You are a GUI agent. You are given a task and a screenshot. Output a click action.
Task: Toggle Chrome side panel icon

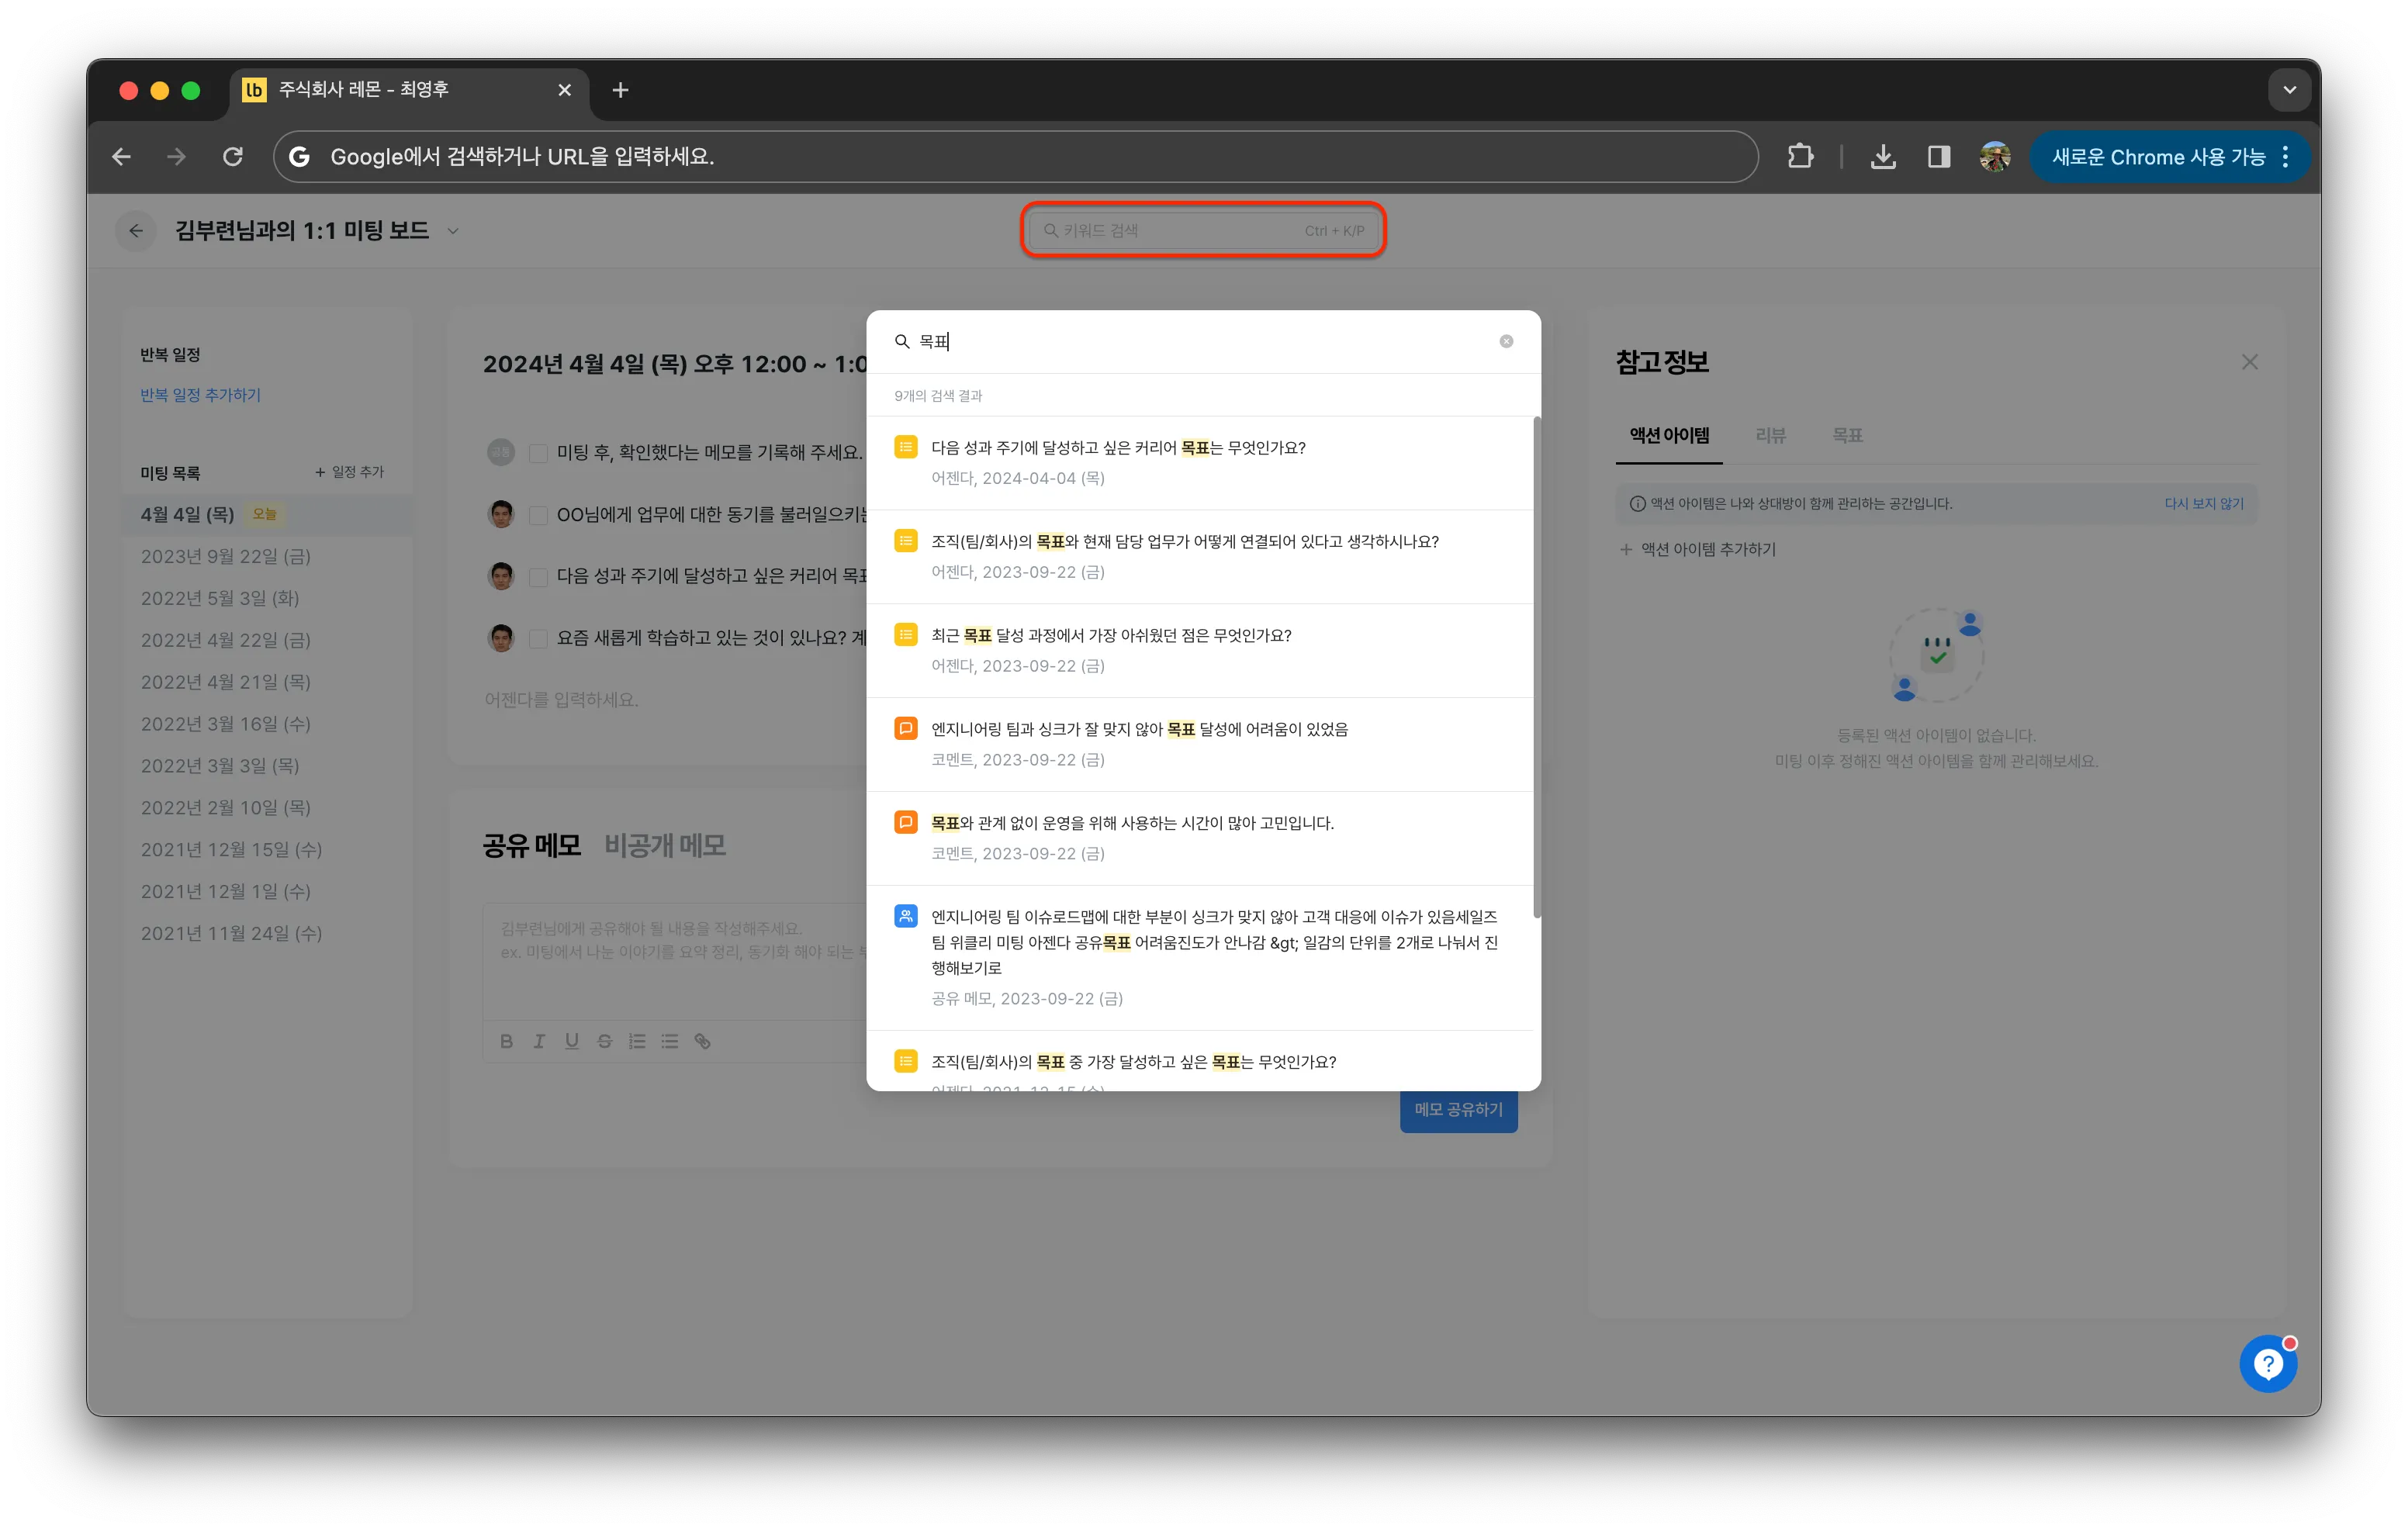tap(1939, 157)
